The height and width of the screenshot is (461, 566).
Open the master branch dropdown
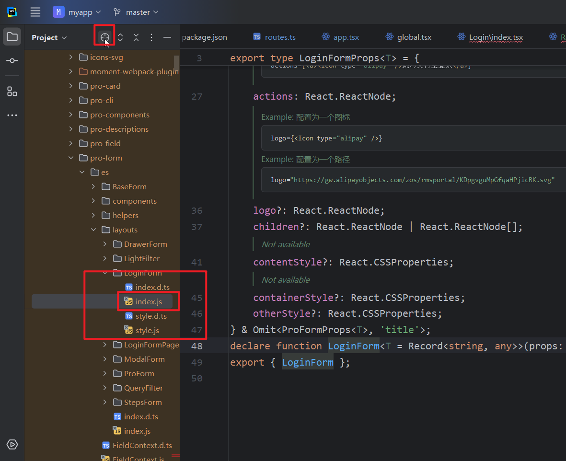[x=136, y=12]
